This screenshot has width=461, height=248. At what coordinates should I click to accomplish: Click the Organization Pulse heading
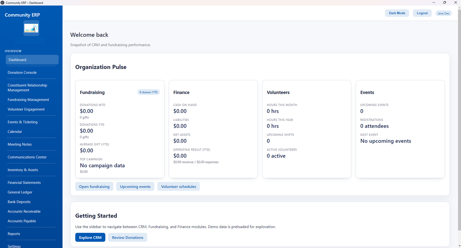pyautogui.click(x=101, y=67)
